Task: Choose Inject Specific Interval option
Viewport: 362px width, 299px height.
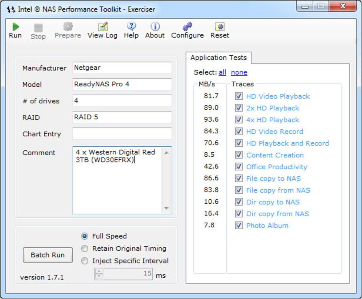Action: point(85,261)
